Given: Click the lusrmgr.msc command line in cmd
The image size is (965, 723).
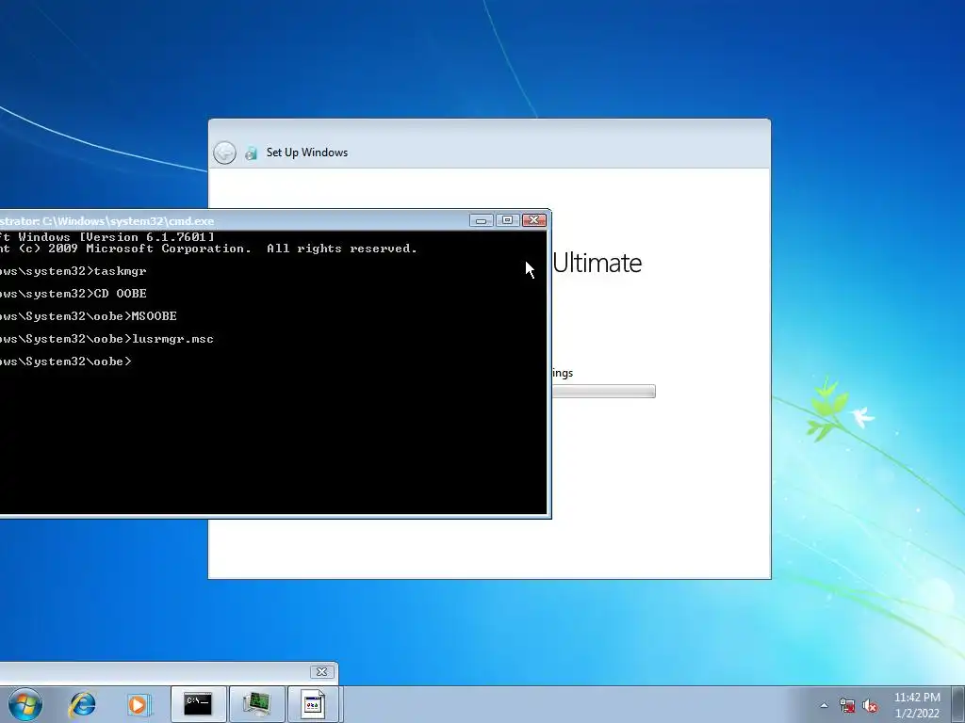Looking at the screenshot, I should [106, 339].
